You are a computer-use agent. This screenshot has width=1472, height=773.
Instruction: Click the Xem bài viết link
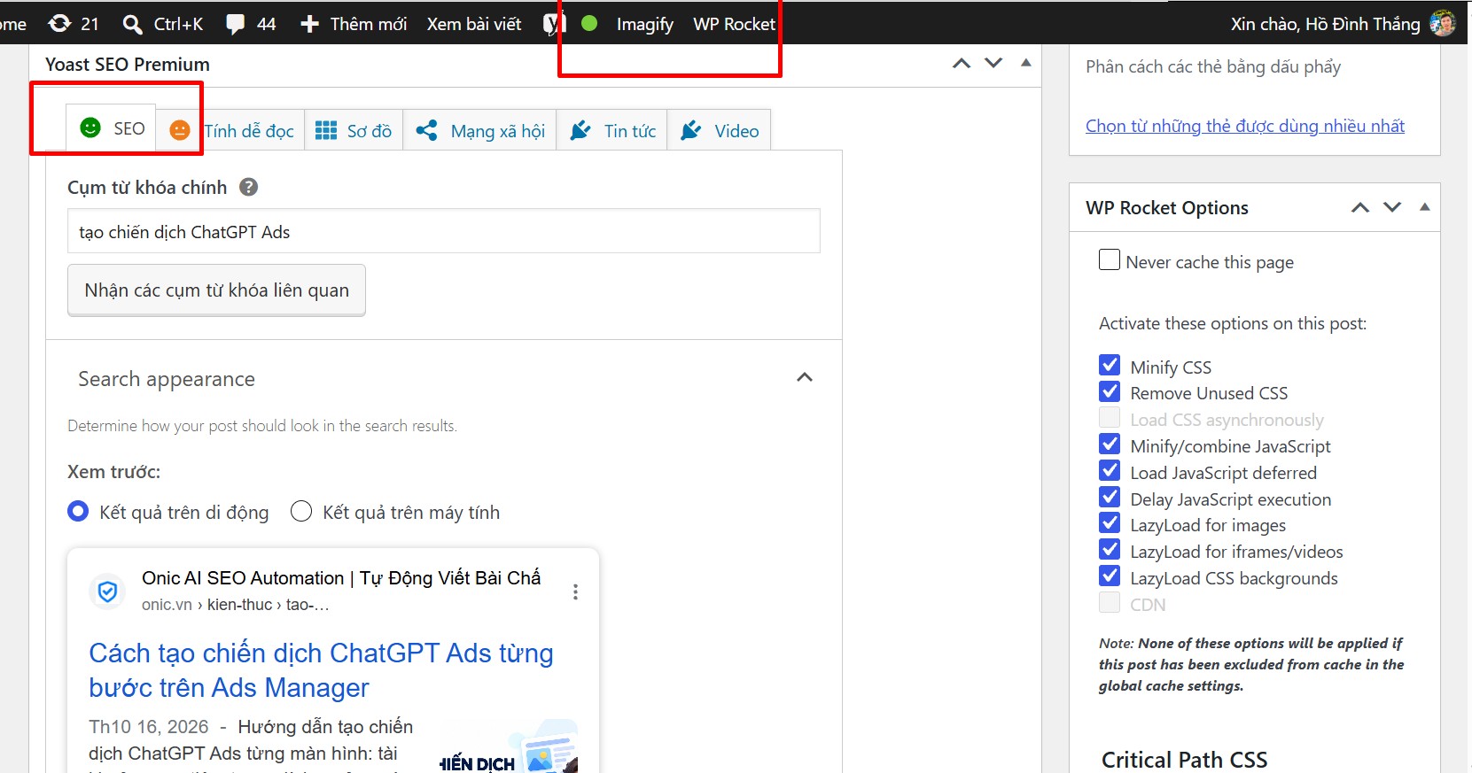[474, 24]
